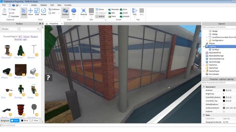Search toolbox for Light link
Viewport: 236px width, 132px height.
[x=25, y=39]
